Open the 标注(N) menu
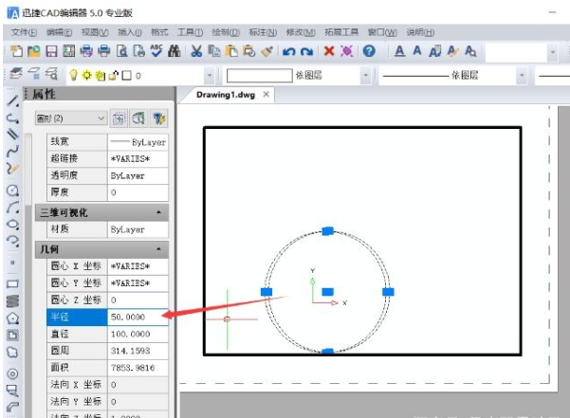This screenshot has width=570, height=418. [263, 32]
